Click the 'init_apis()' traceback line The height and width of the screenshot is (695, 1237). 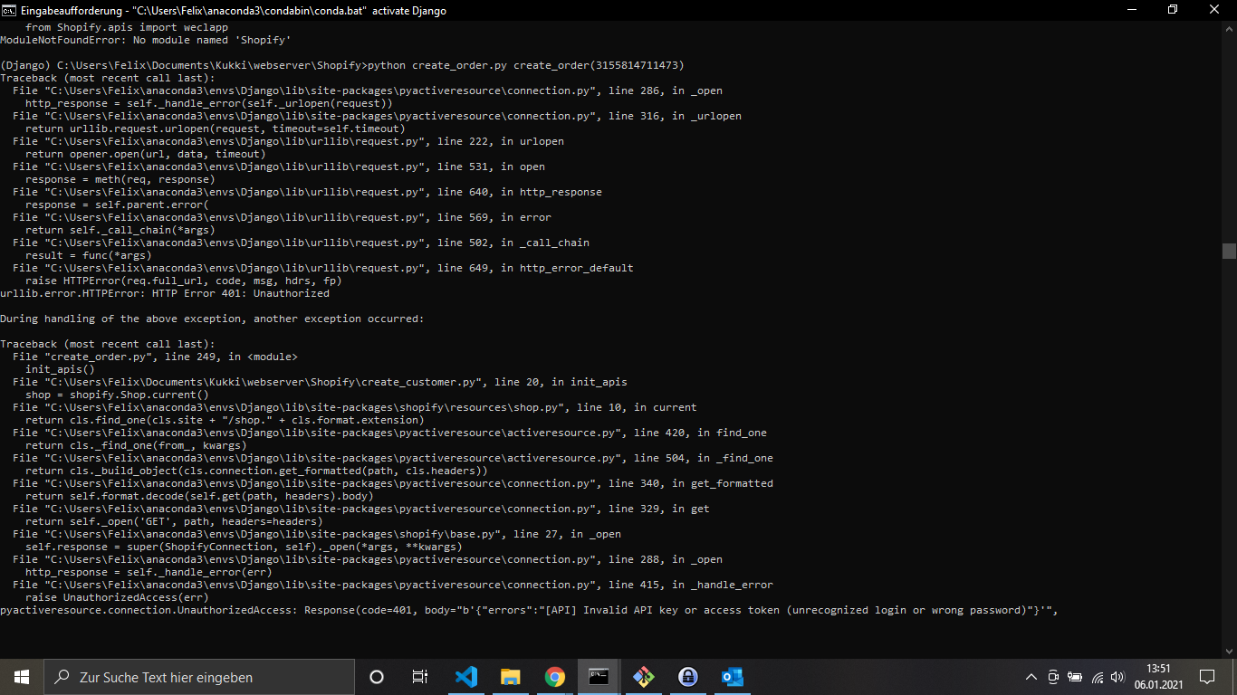point(60,369)
